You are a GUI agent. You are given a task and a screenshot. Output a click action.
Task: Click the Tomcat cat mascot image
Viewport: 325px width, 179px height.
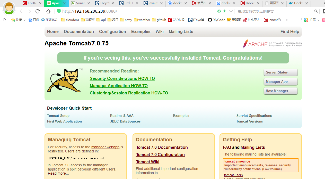pos(65,80)
